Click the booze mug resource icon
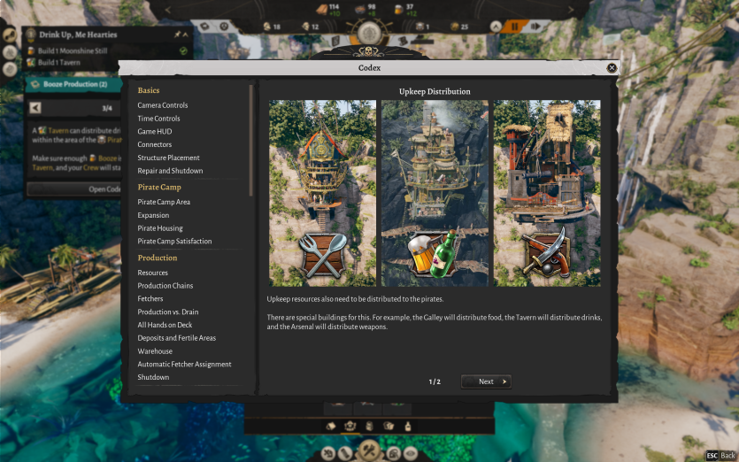The image size is (739, 462). [x=399, y=10]
